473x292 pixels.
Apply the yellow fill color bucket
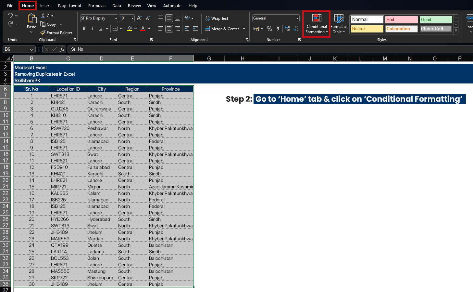pos(130,29)
